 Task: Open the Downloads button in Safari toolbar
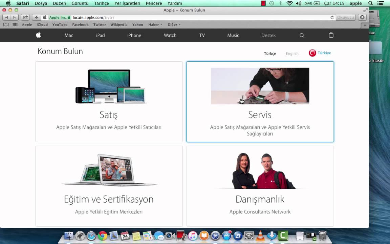click(362, 17)
